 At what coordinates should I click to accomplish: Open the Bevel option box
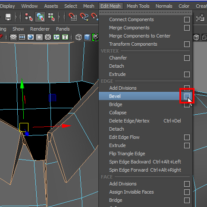187,96
